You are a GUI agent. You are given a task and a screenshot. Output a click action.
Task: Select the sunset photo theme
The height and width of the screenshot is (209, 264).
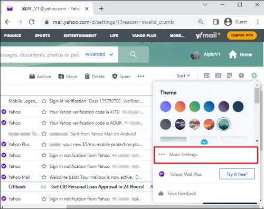pyautogui.click(x=209, y=124)
